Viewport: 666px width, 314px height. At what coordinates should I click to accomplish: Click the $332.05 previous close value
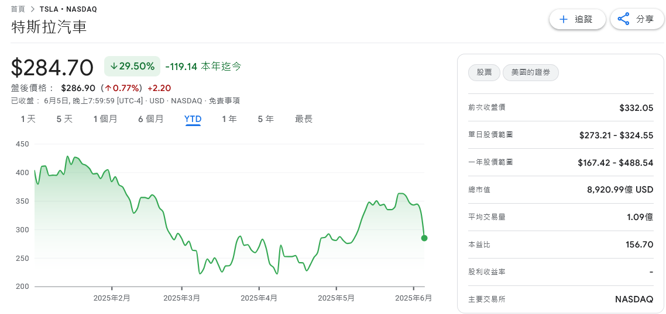[x=636, y=107]
